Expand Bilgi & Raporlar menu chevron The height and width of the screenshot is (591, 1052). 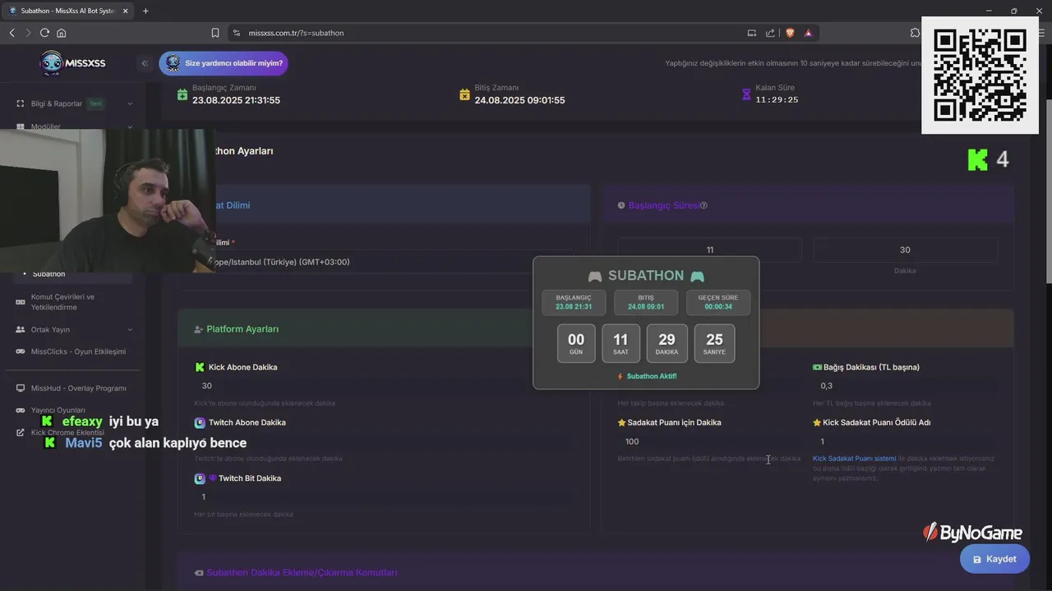130,103
